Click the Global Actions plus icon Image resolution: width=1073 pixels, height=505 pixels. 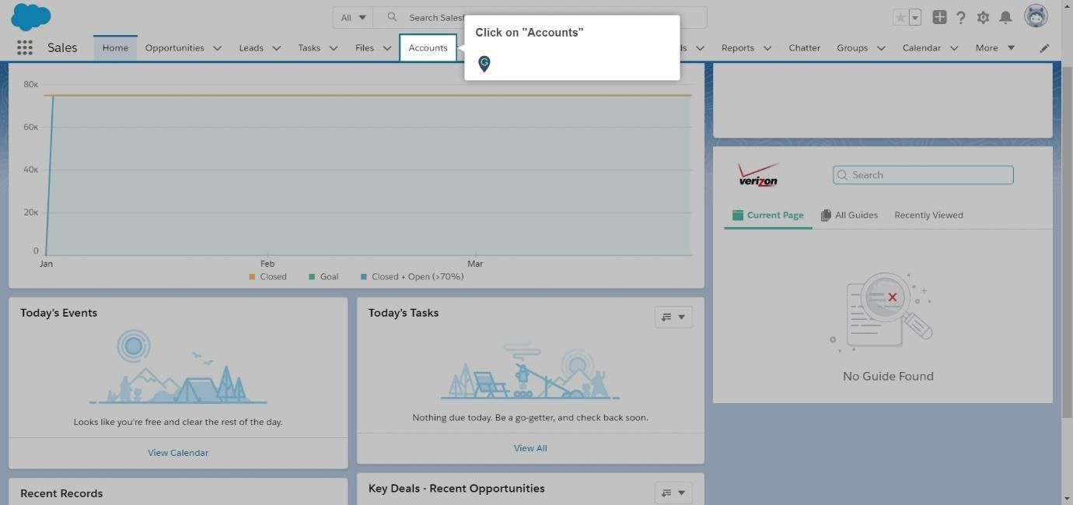tap(939, 17)
